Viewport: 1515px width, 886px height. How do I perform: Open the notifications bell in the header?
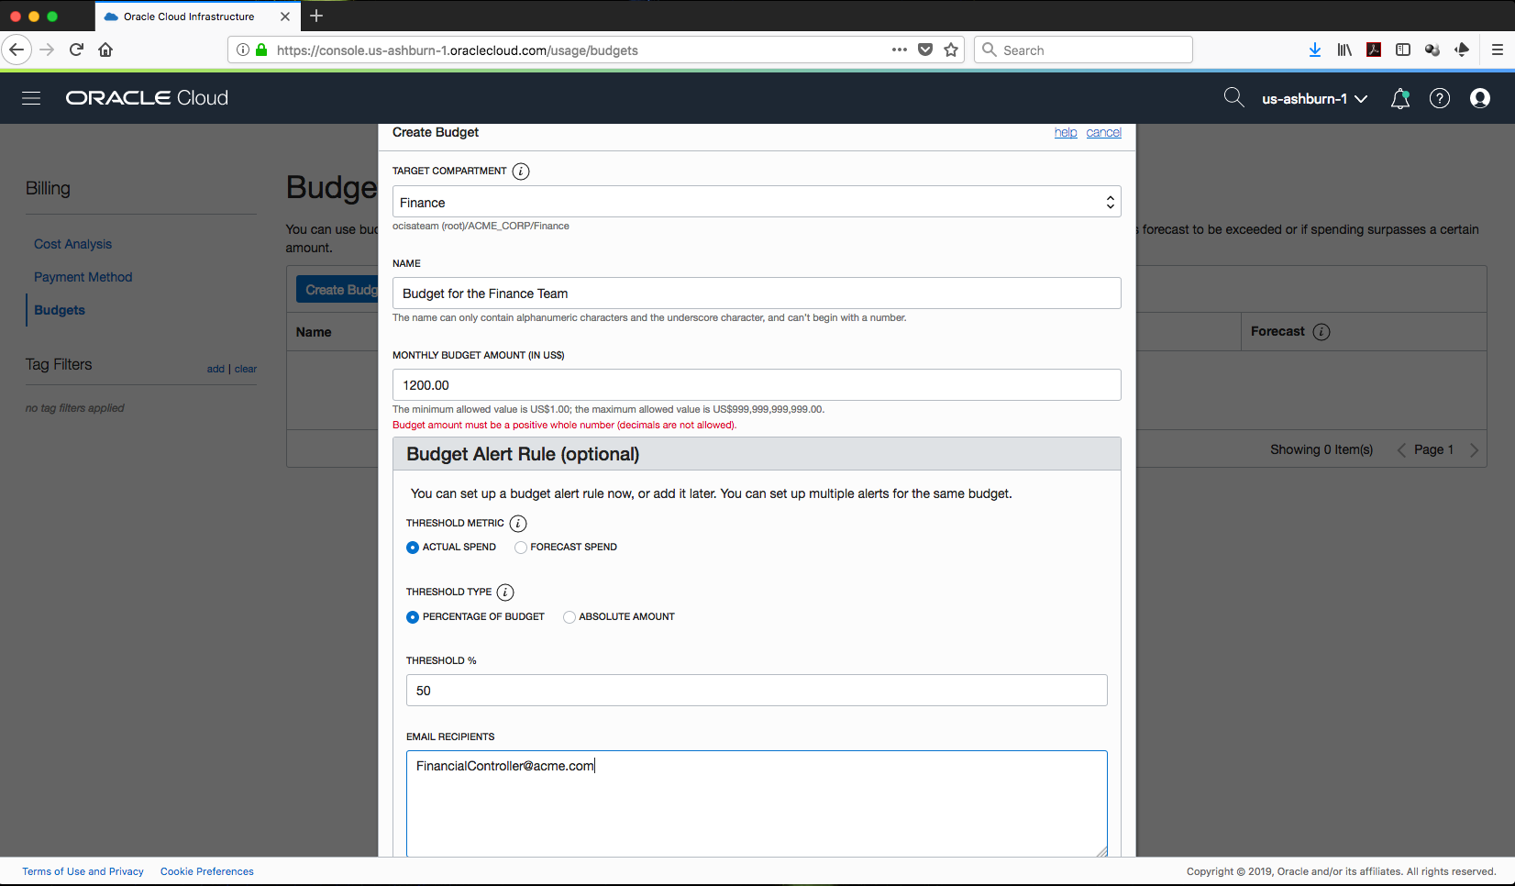point(1400,99)
